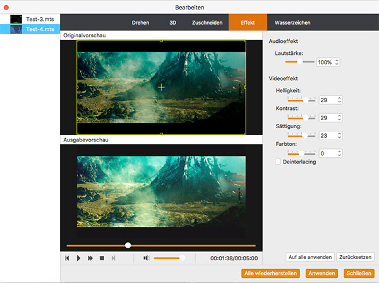Click the Kontrast value stepper arrows
The width and height of the screenshot is (379, 283).
pyautogui.click(x=339, y=117)
